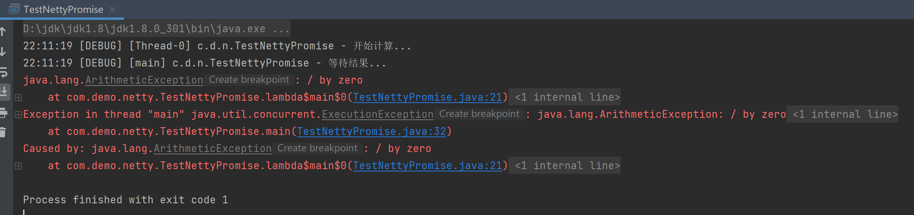Toggle the soft-wrap icon
This screenshot has height=215, width=914.
click(x=4, y=72)
